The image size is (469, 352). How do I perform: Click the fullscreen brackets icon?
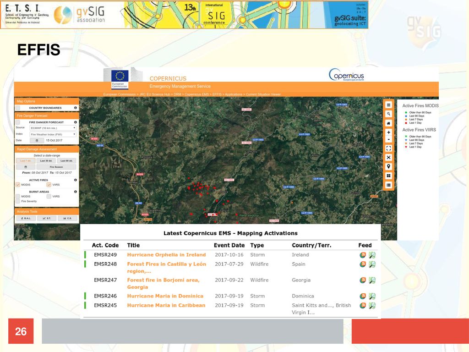(x=388, y=148)
